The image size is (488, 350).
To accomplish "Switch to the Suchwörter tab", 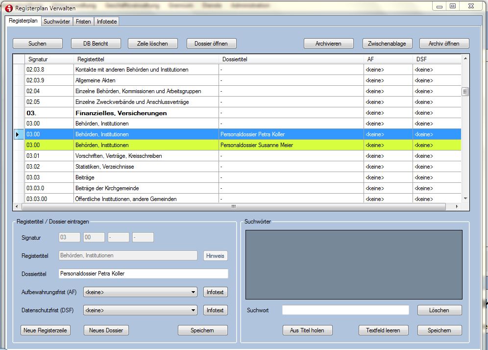I will [57, 22].
